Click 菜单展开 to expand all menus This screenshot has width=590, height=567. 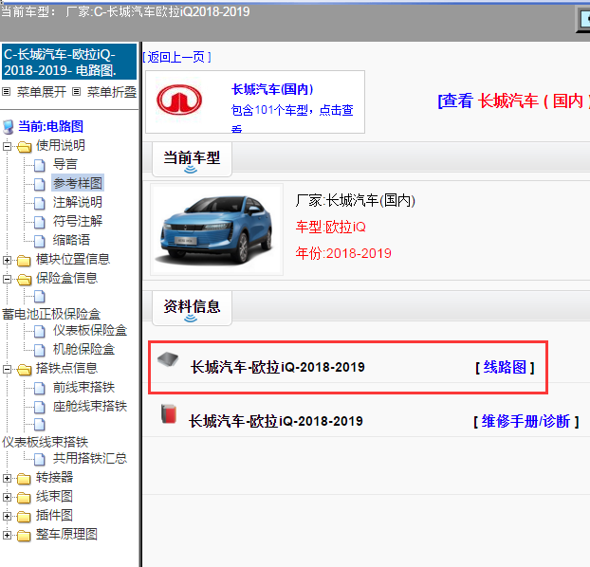[x=42, y=92]
